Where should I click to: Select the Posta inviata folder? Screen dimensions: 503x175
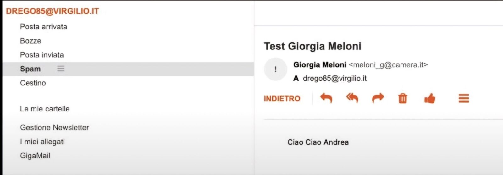42,55
